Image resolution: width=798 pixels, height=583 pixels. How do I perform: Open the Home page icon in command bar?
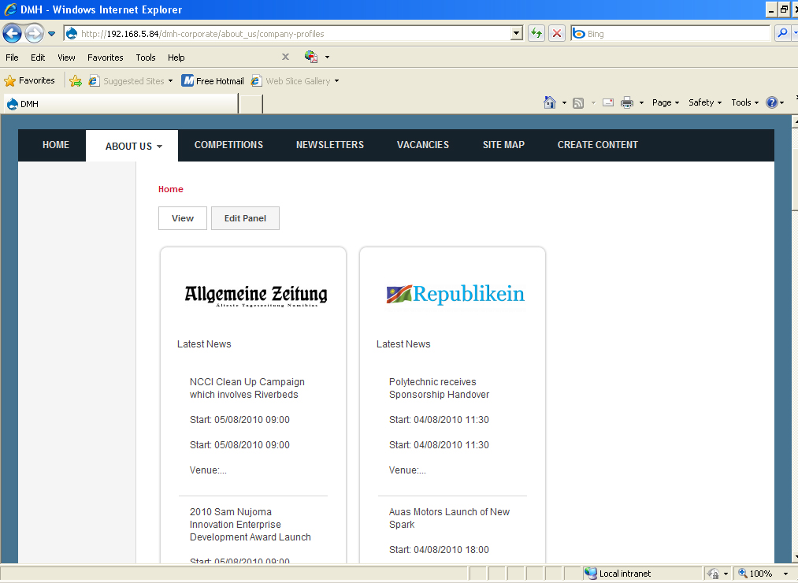point(551,102)
